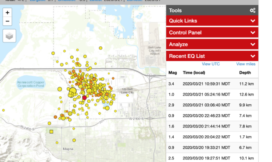Click the W 2100 S road label
The image size is (272, 162).
136,119
